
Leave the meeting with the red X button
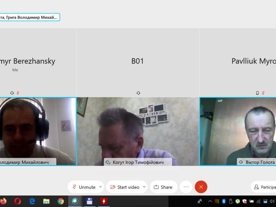coord(201,187)
